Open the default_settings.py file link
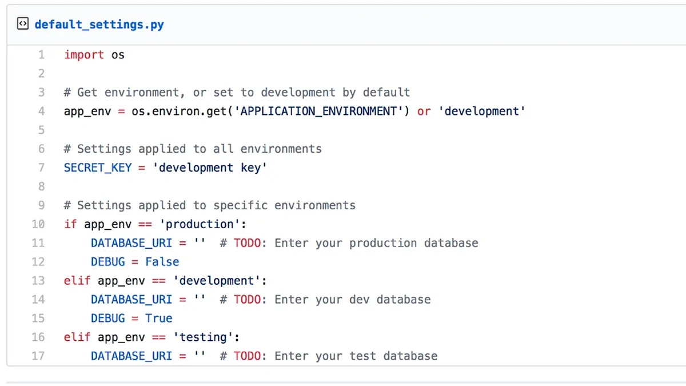Viewport: 686px width, 386px height. point(99,25)
